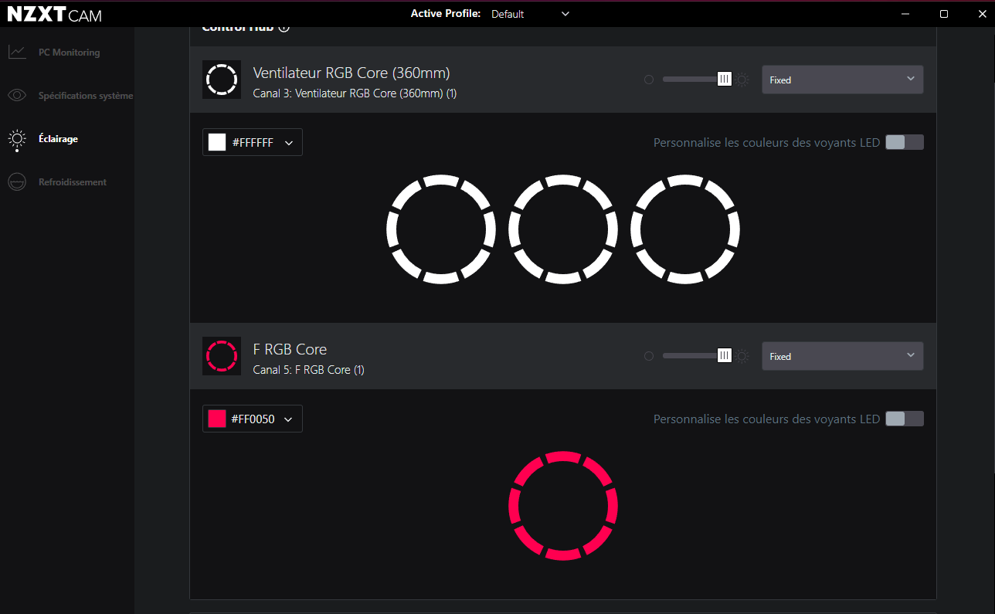Expand Fixed lighting mode dropdown for F RGB Core
This screenshot has width=995, height=614.
(842, 356)
